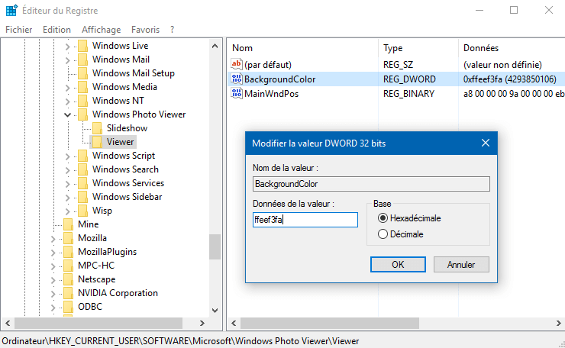Click the Wisp folder icon
The height and width of the screenshot is (348, 565).
pos(83,211)
